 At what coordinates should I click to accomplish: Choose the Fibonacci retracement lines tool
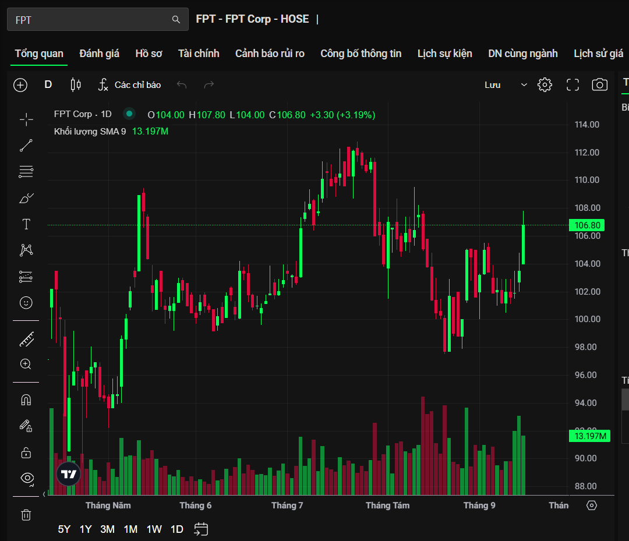click(26, 172)
